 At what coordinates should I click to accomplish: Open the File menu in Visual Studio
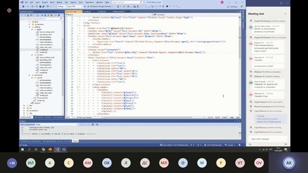26,2
